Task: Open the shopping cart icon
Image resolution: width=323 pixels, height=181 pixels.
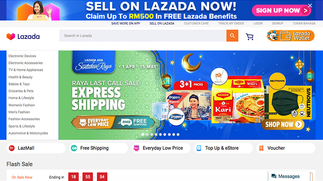Action: [x=250, y=37]
